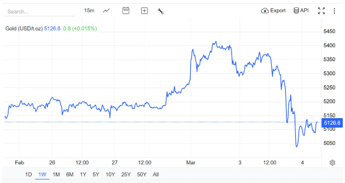Open the chart type line icon
345x183 pixels.
point(106,10)
